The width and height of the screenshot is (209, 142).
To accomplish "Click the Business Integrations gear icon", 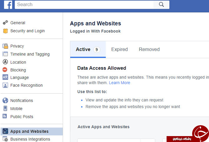I will [5, 139].
